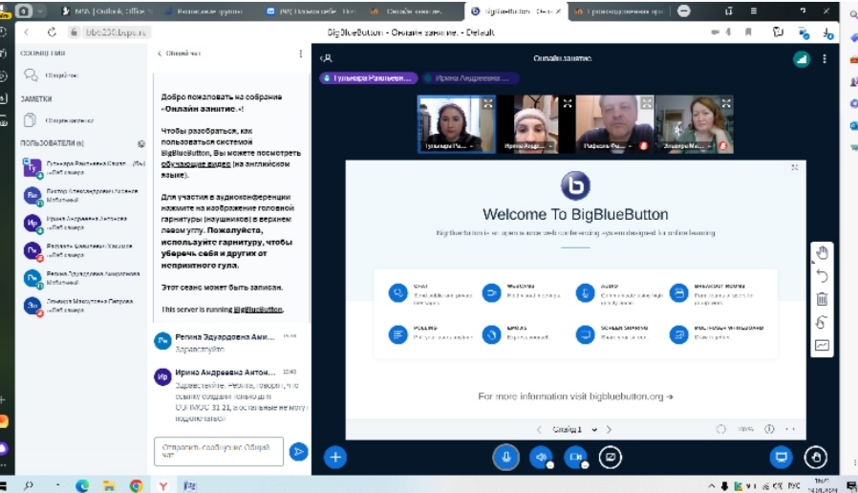
Task: Open the public chat options menu
Action: click(x=301, y=54)
